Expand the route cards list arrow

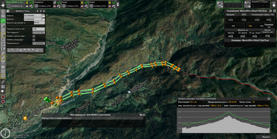coord(118,5)
